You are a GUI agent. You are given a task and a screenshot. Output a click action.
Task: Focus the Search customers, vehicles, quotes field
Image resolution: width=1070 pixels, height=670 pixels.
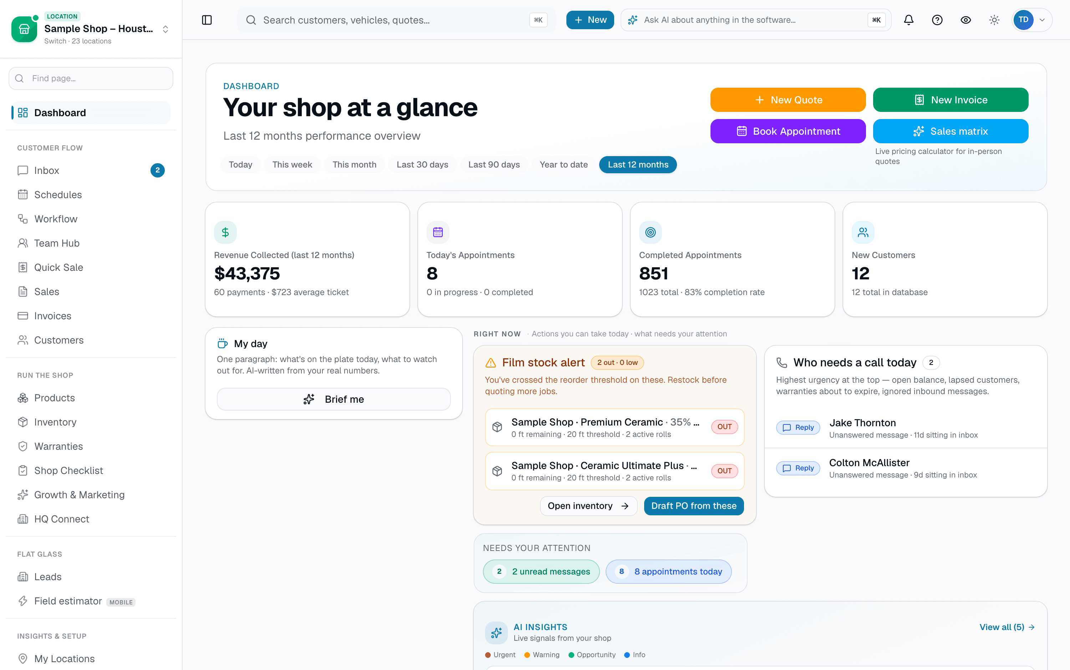click(396, 20)
